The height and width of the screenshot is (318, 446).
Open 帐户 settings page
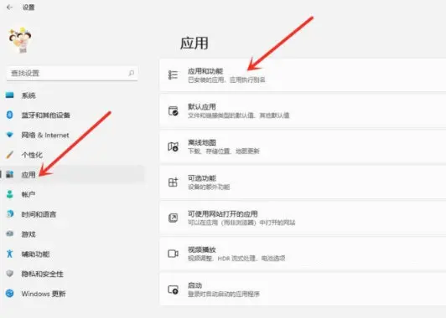tap(73, 194)
